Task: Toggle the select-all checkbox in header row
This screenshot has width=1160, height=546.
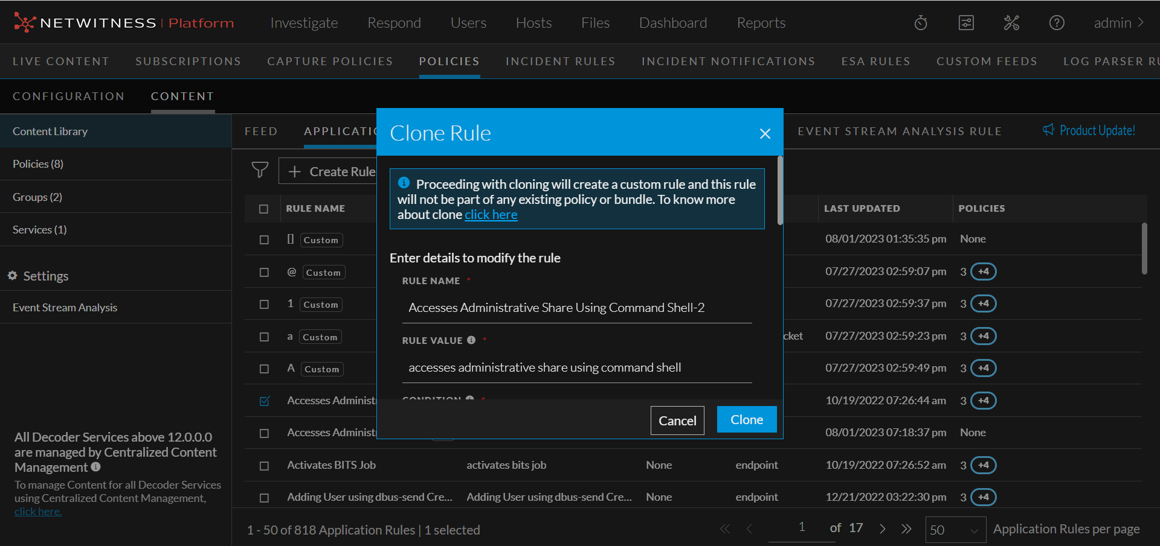Action: coord(263,209)
